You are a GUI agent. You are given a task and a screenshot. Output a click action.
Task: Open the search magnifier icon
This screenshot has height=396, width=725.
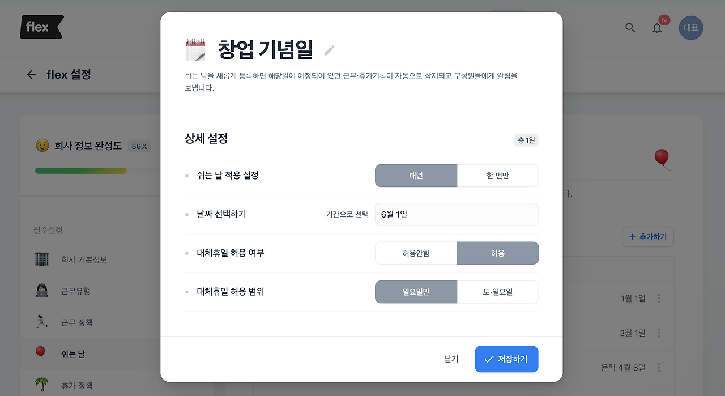(630, 27)
